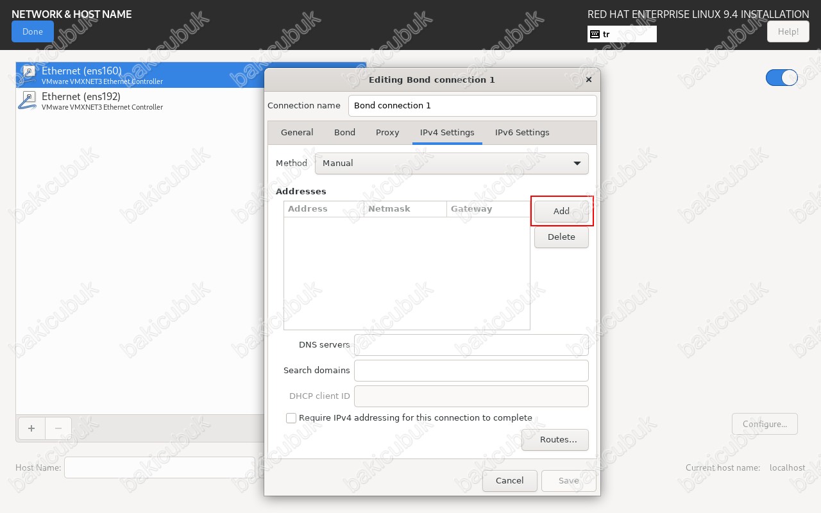Click the Gateway column header
This screenshot has width=821, height=513.
tap(488, 209)
